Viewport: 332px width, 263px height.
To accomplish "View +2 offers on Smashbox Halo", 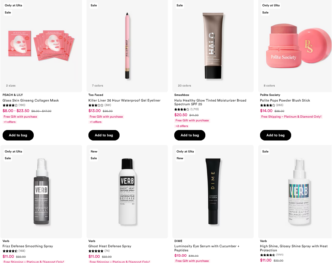I will point(182,126).
